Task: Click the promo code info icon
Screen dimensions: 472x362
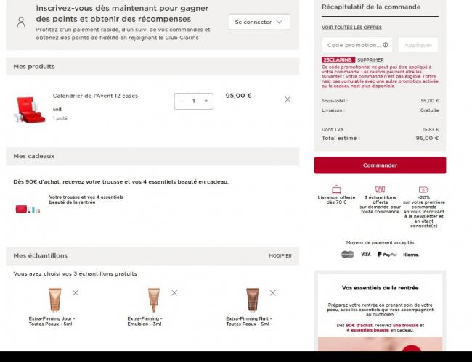Action: click(386, 45)
